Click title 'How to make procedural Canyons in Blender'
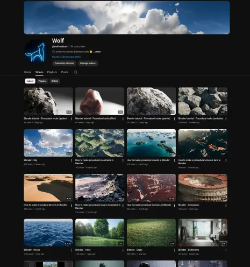 (149, 205)
